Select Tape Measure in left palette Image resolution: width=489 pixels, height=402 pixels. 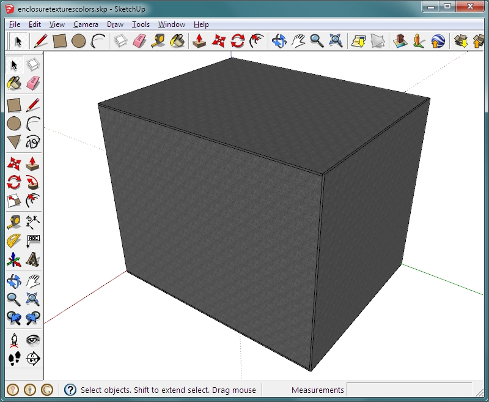point(14,223)
